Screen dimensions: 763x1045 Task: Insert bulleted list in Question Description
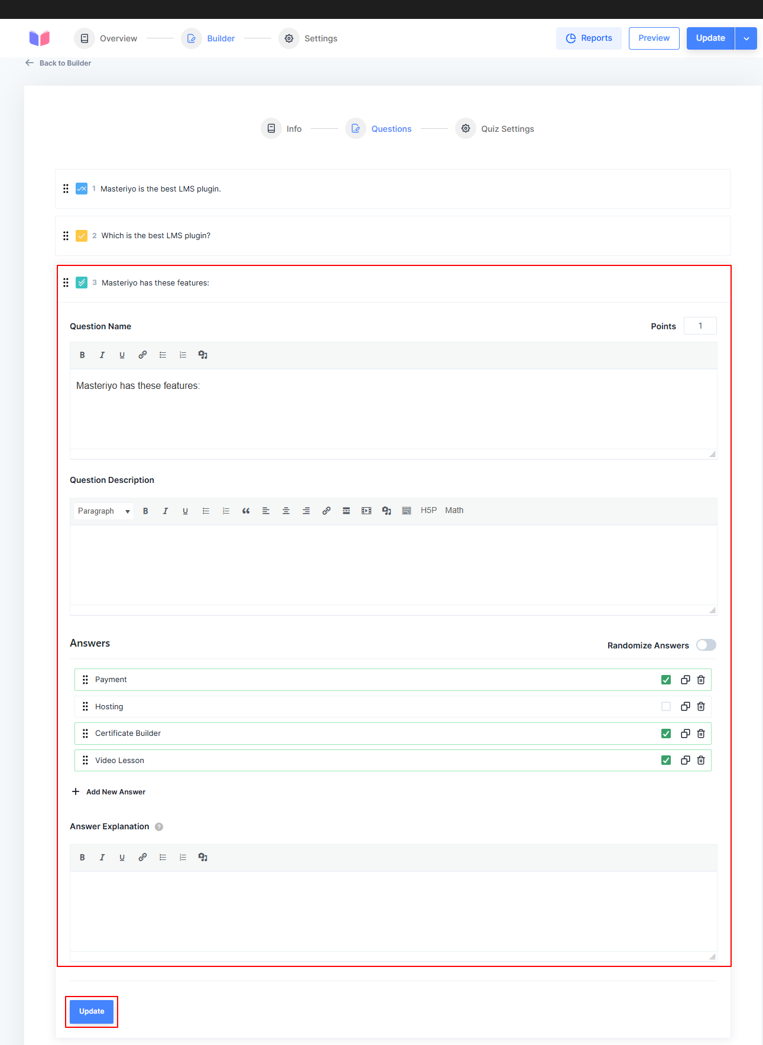(x=206, y=511)
